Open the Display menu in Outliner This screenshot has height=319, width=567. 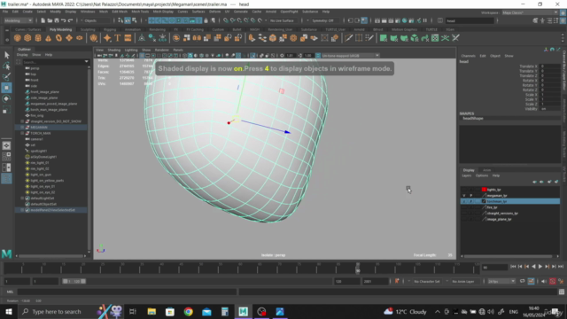tap(22, 55)
